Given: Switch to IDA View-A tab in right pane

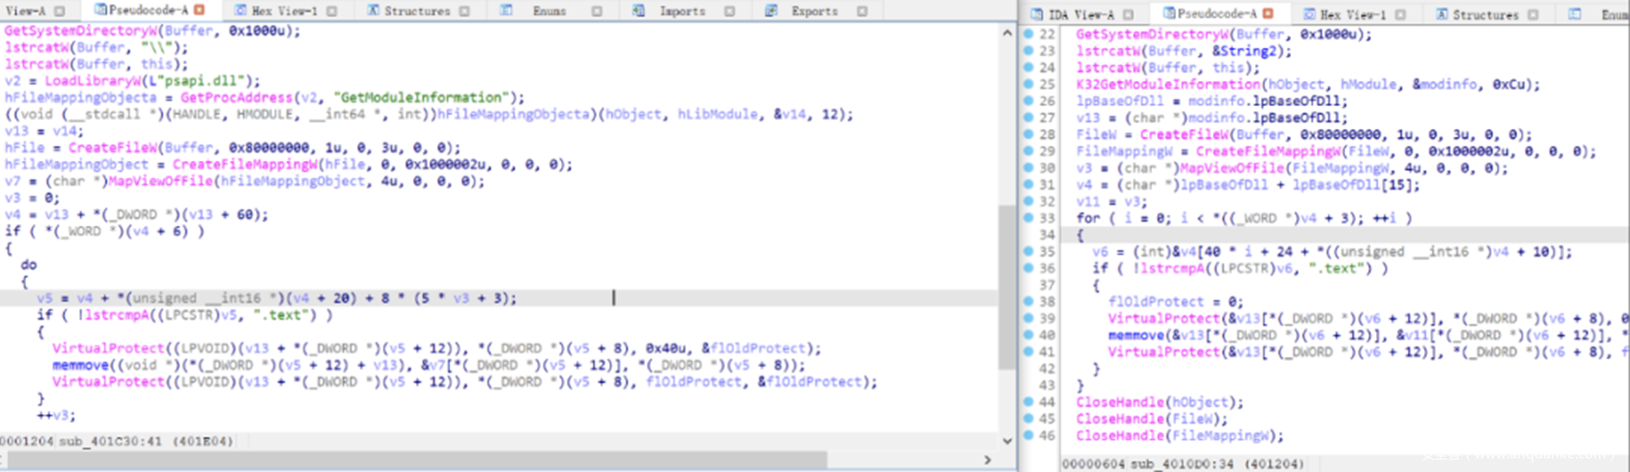Looking at the screenshot, I should (x=1082, y=14).
